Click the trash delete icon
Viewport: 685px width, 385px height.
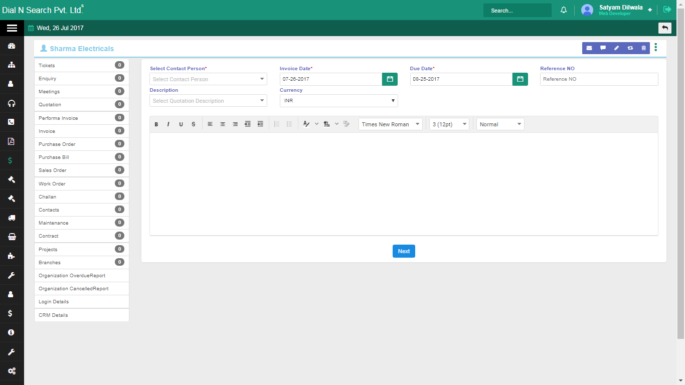point(643,48)
